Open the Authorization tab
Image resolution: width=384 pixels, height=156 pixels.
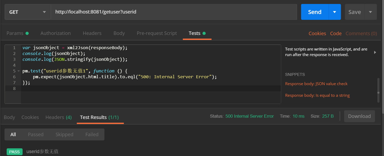pos(56,33)
